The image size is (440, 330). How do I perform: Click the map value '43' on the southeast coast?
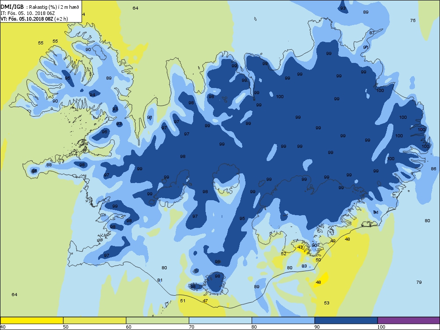pos(300,247)
